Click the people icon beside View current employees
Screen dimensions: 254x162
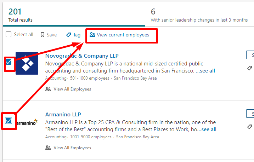92,35
